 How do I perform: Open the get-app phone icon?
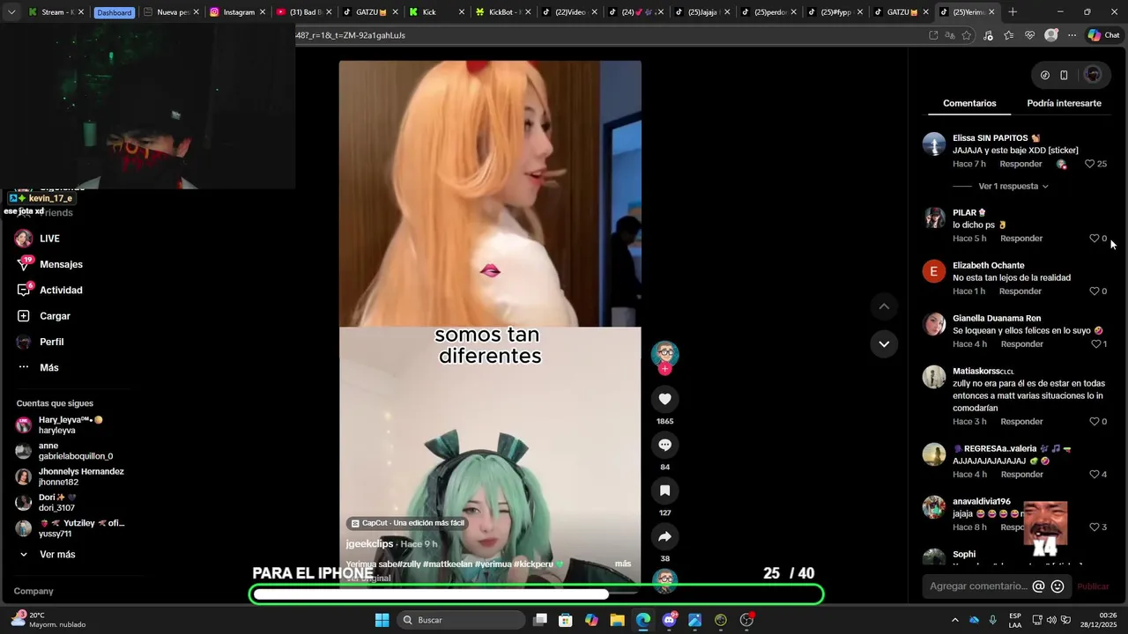pyautogui.click(x=1064, y=75)
